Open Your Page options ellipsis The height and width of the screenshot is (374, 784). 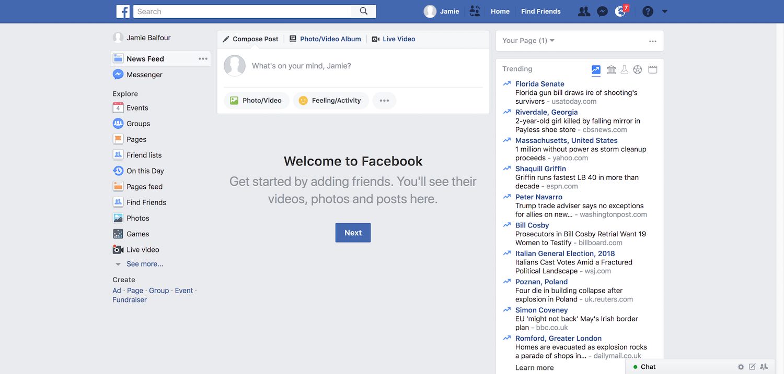tap(653, 41)
